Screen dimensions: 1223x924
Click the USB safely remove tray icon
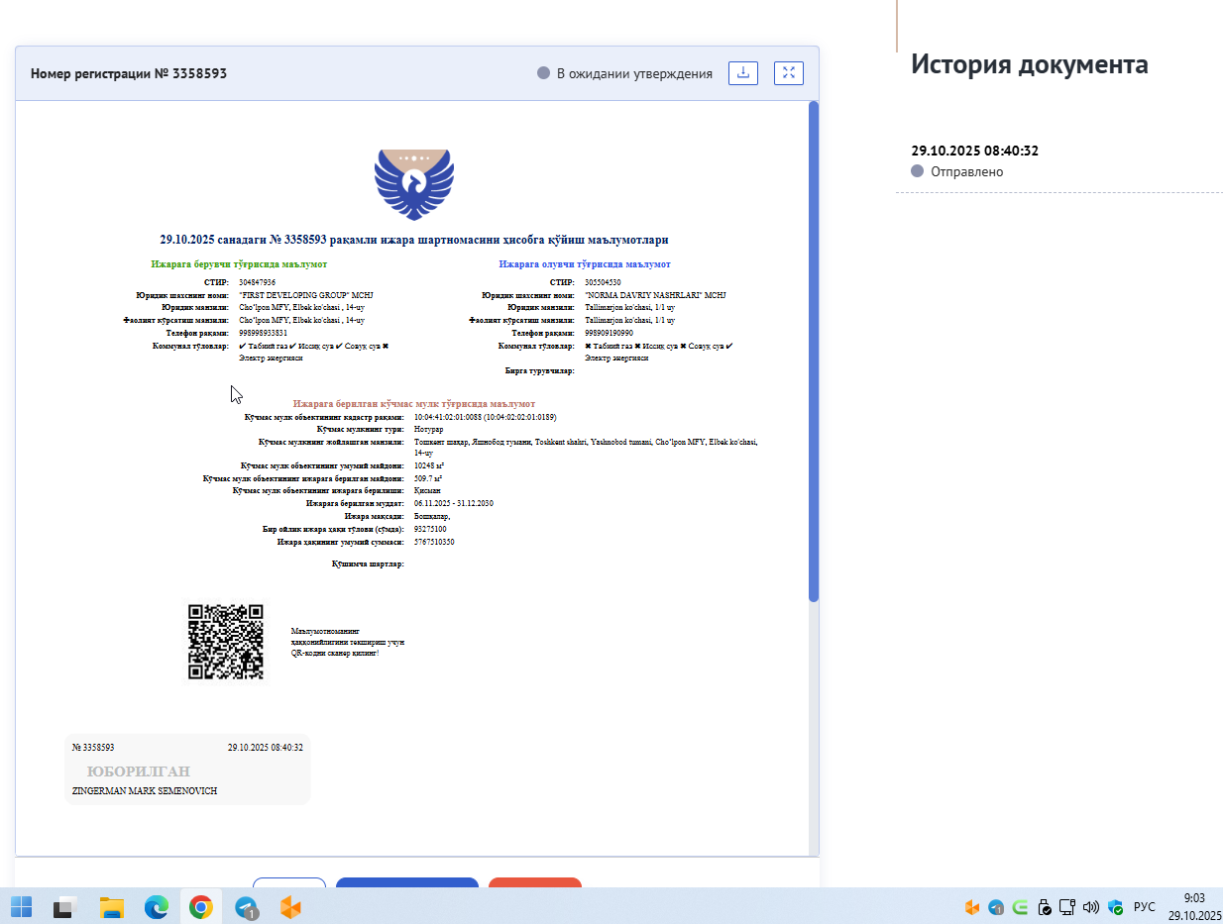1044,906
